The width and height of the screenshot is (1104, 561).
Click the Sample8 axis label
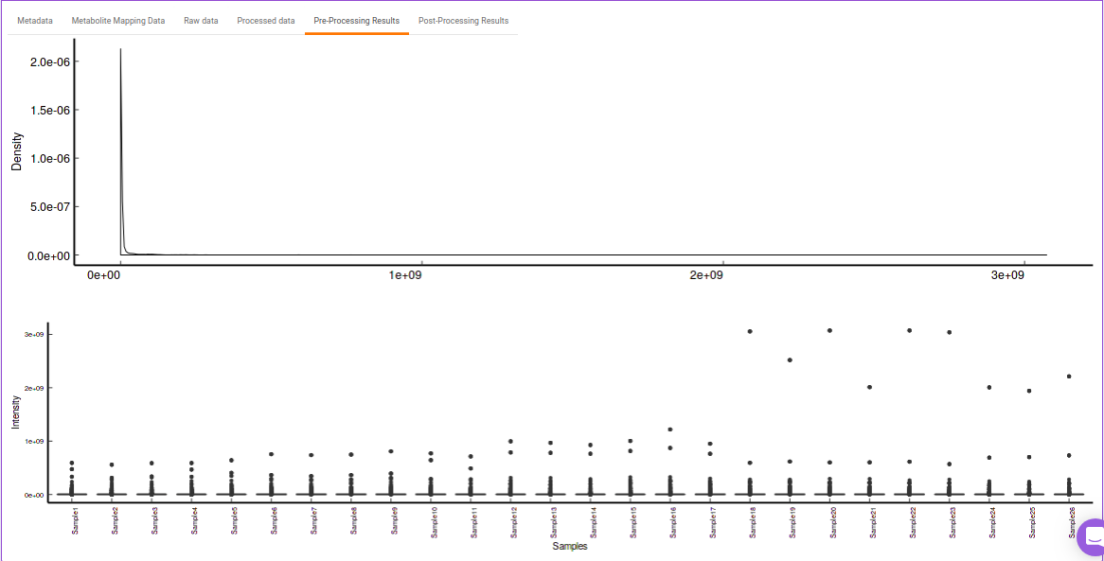coord(354,521)
